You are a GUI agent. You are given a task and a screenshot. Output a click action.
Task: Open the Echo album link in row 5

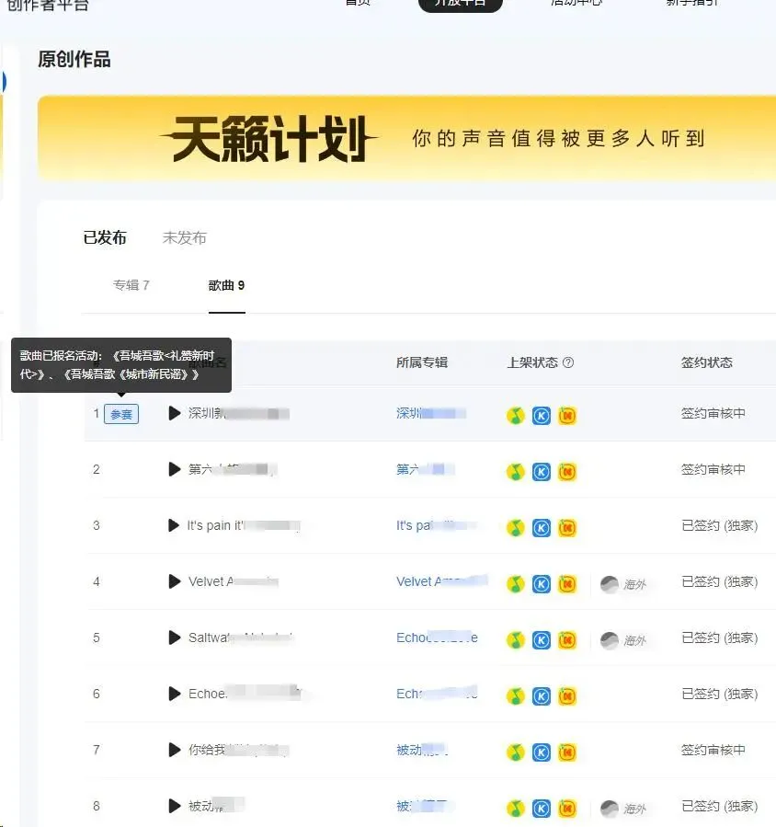click(437, 637)
